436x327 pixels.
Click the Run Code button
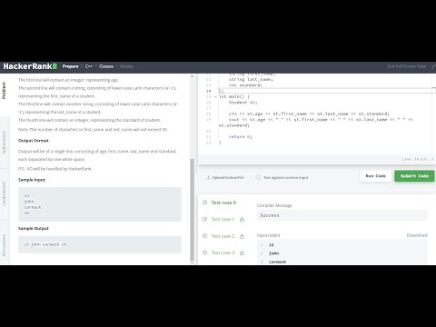click(x=375, y=176)
